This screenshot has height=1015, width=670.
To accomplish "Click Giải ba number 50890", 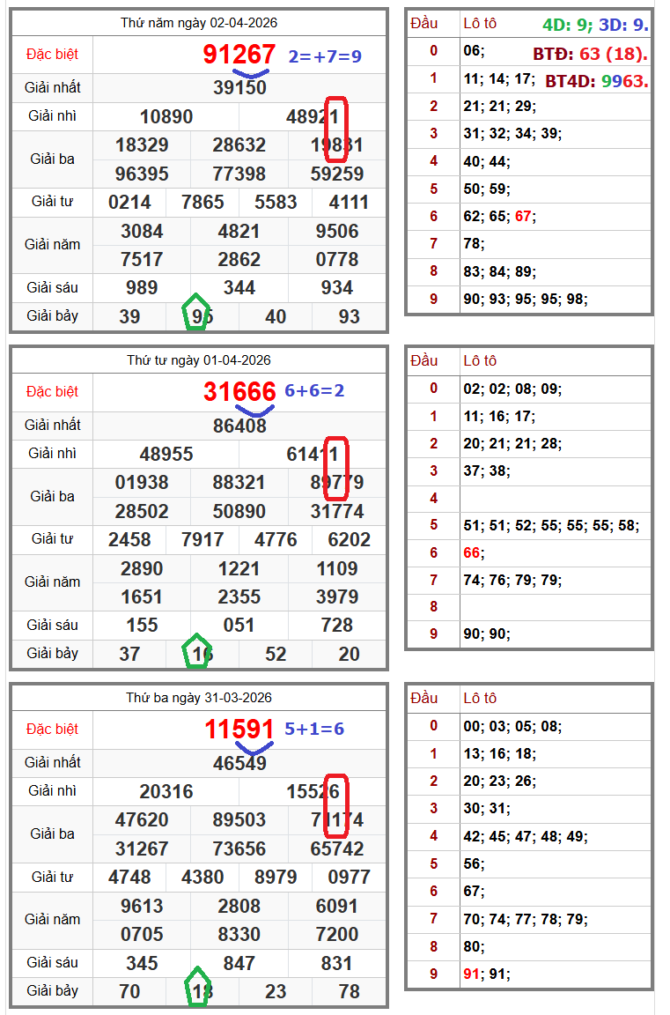I will click(x=239, y=511).
